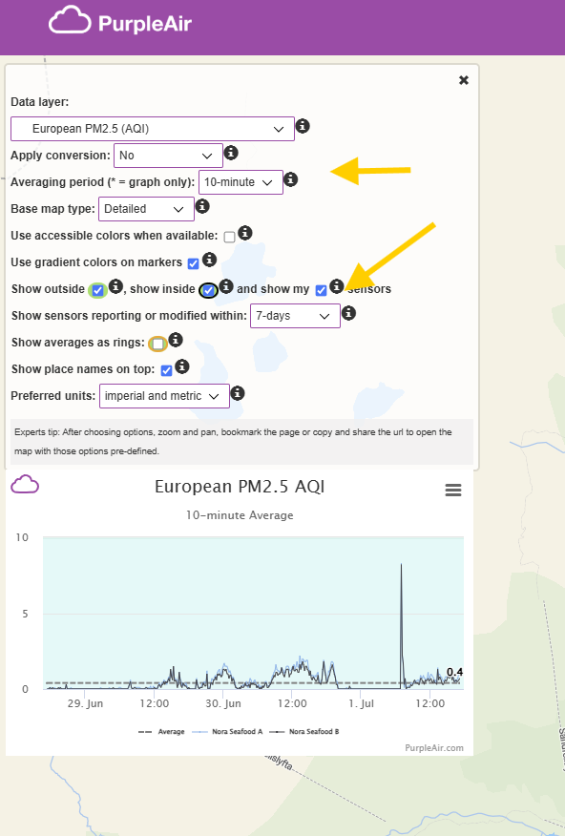The height and width of the screenshot is (836, 565).
Task: Open info icon for Base map type
Action: pyautogui.click(x=202, y=206)
